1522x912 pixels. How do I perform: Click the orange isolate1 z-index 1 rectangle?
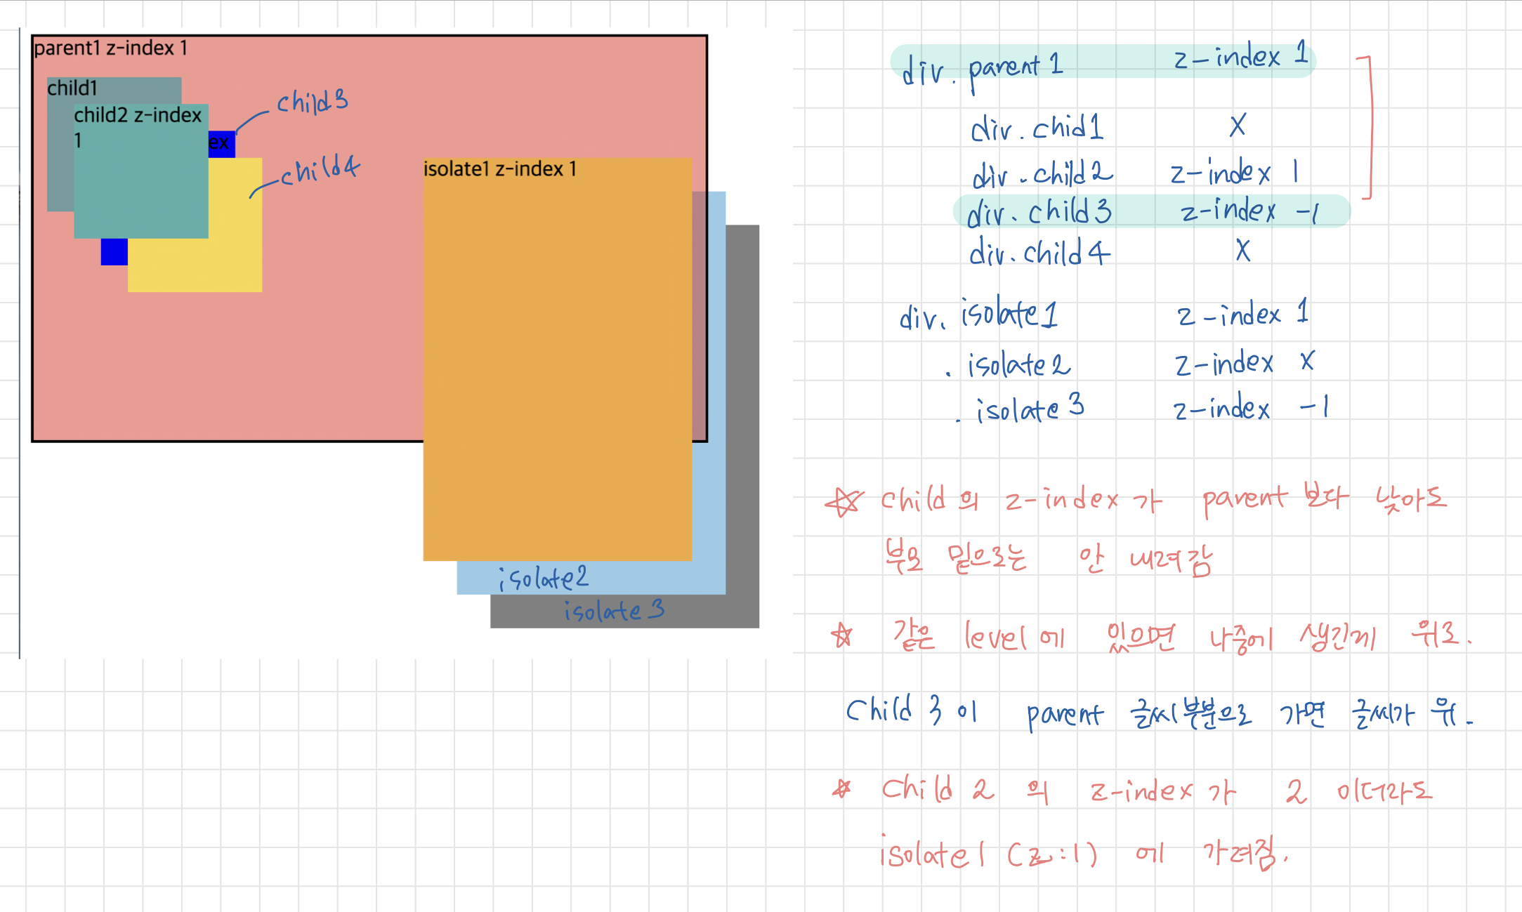pos(555,351)
